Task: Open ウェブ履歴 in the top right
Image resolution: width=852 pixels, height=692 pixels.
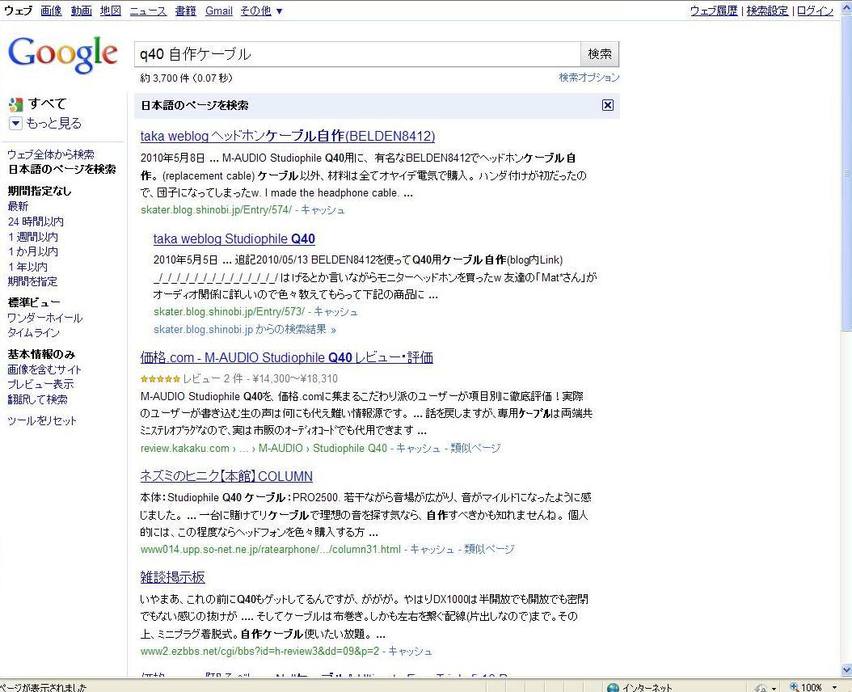Action: [x=714, y=11]
